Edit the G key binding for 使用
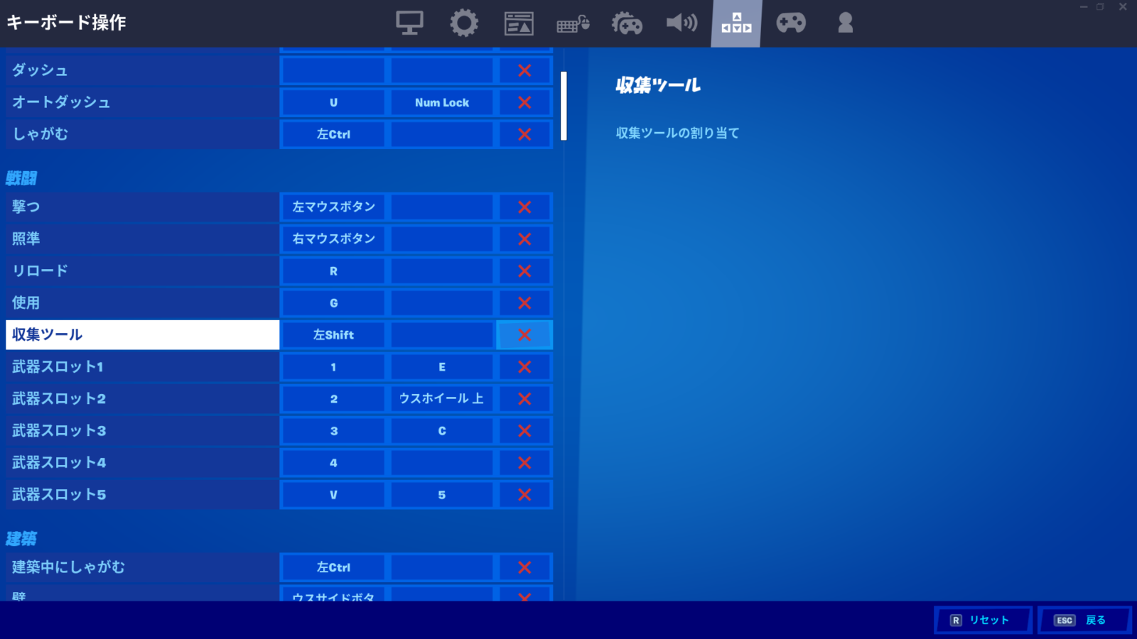Image resolution: width=1137 pixels, height=639 pixels. [333, 303]
